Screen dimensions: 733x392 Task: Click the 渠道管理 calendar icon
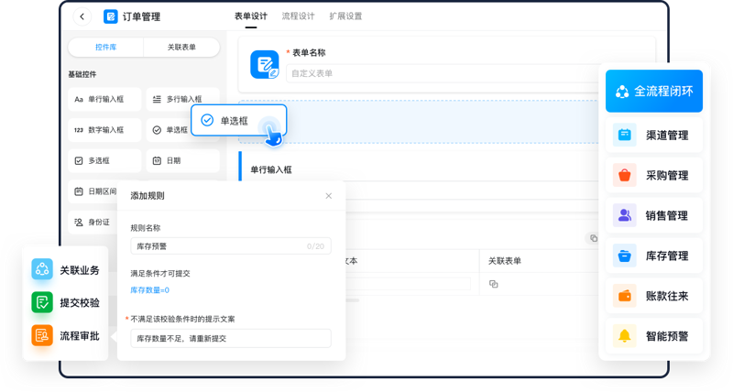pyautogui.click(x=625, y=135)
